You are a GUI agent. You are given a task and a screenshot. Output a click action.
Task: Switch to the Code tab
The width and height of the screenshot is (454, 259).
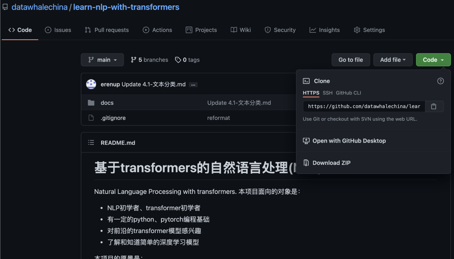point(20,30)
